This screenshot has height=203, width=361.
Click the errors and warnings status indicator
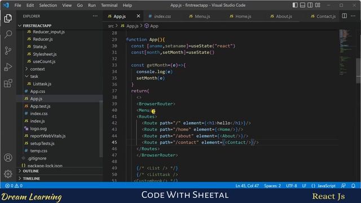(x=14, y=186)
